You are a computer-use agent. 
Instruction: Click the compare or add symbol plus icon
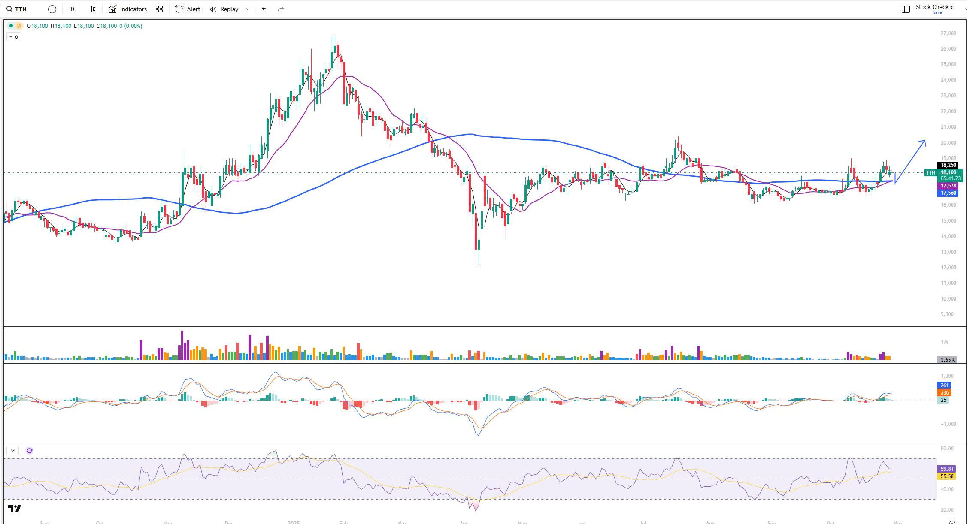(52, 9)
